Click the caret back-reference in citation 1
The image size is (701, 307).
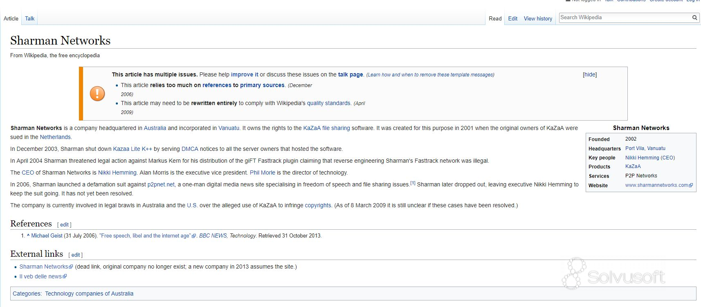28,235
